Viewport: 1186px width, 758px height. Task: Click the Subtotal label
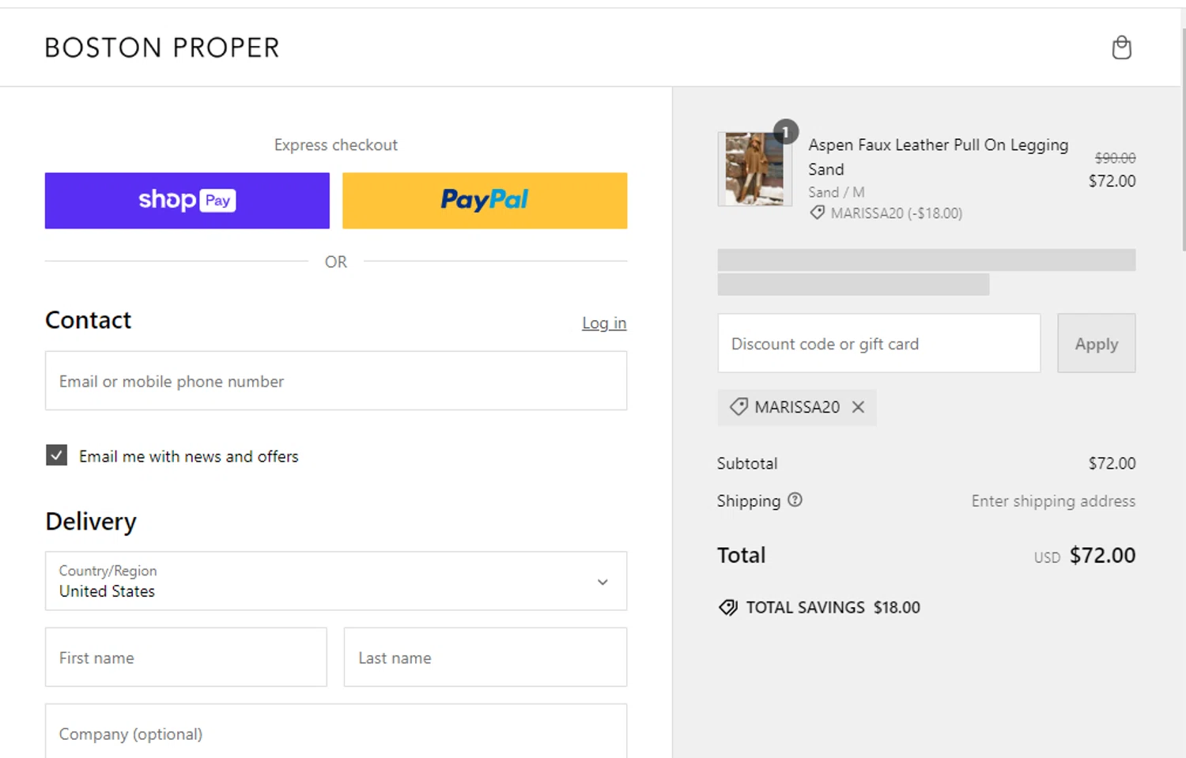[x=747, y=463]
